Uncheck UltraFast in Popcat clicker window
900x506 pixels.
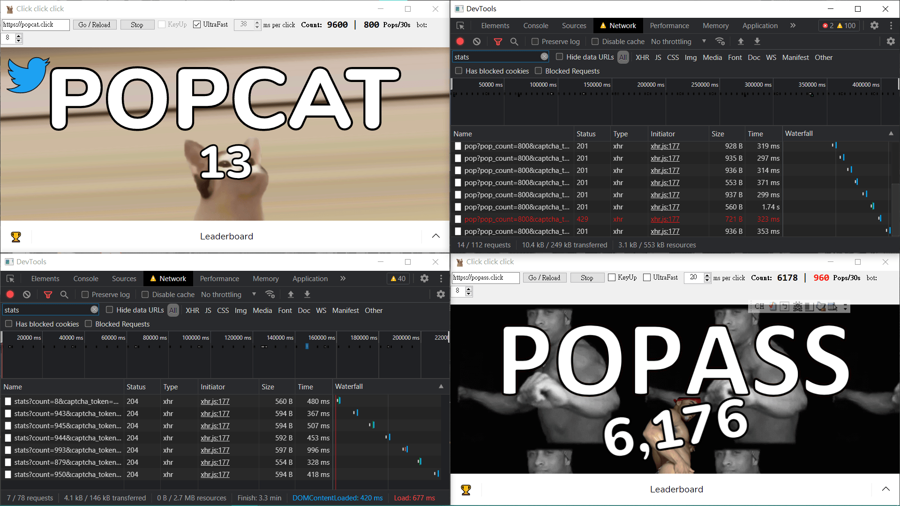point(197,25)
